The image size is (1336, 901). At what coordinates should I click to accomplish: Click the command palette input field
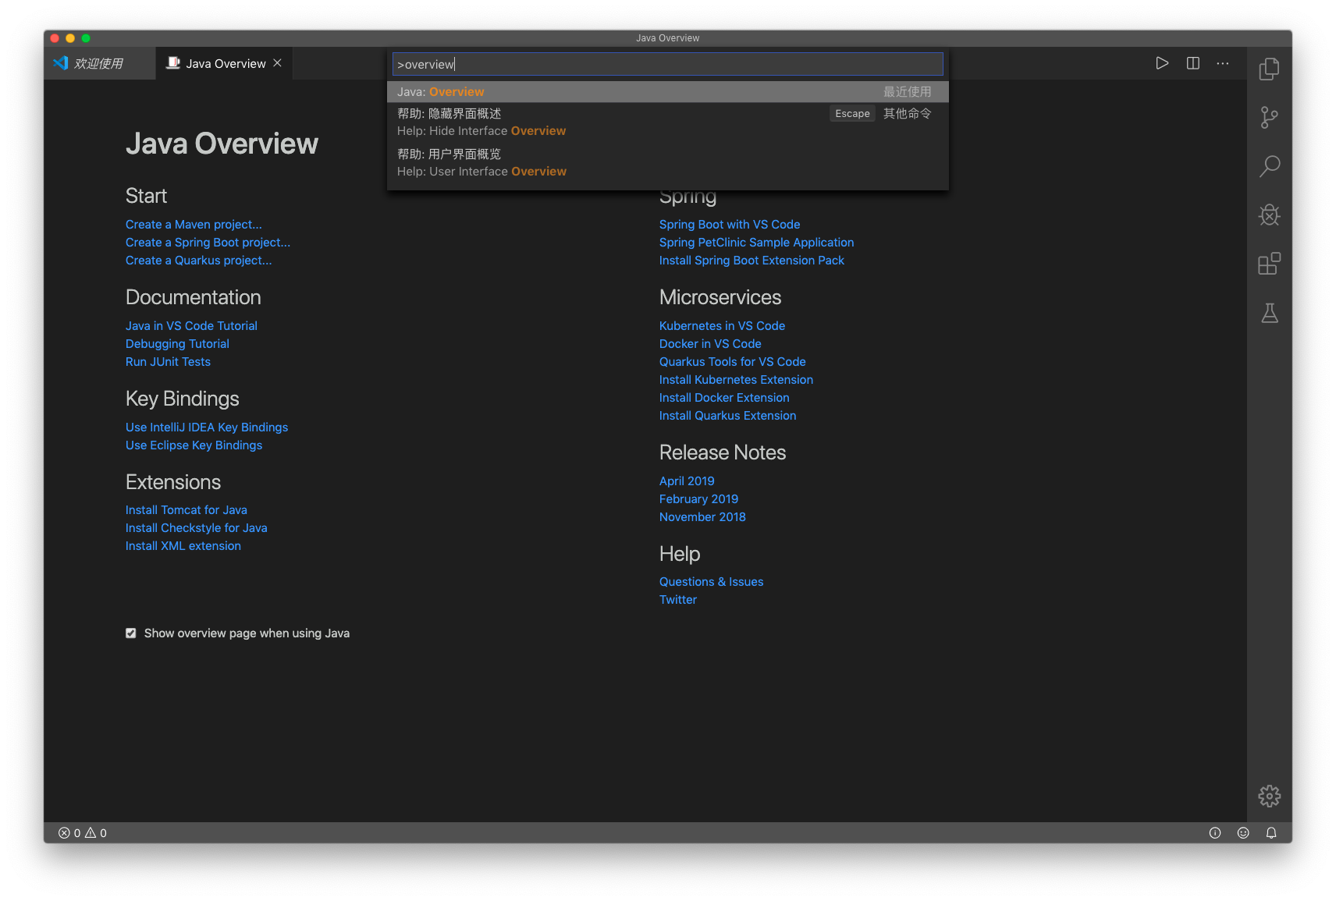[668, 64]
